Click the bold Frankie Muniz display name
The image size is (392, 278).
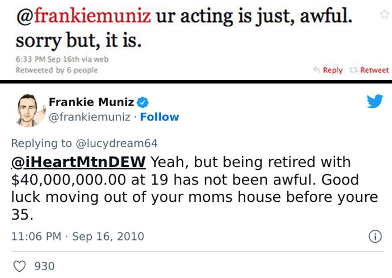click(x=91, y=102)
